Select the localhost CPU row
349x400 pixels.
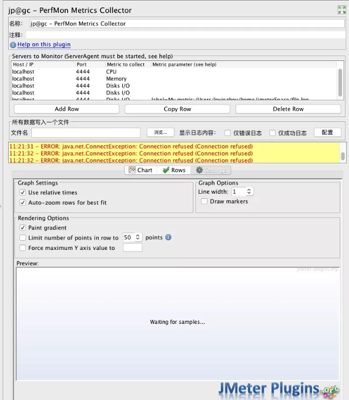[x=174, y=72]
